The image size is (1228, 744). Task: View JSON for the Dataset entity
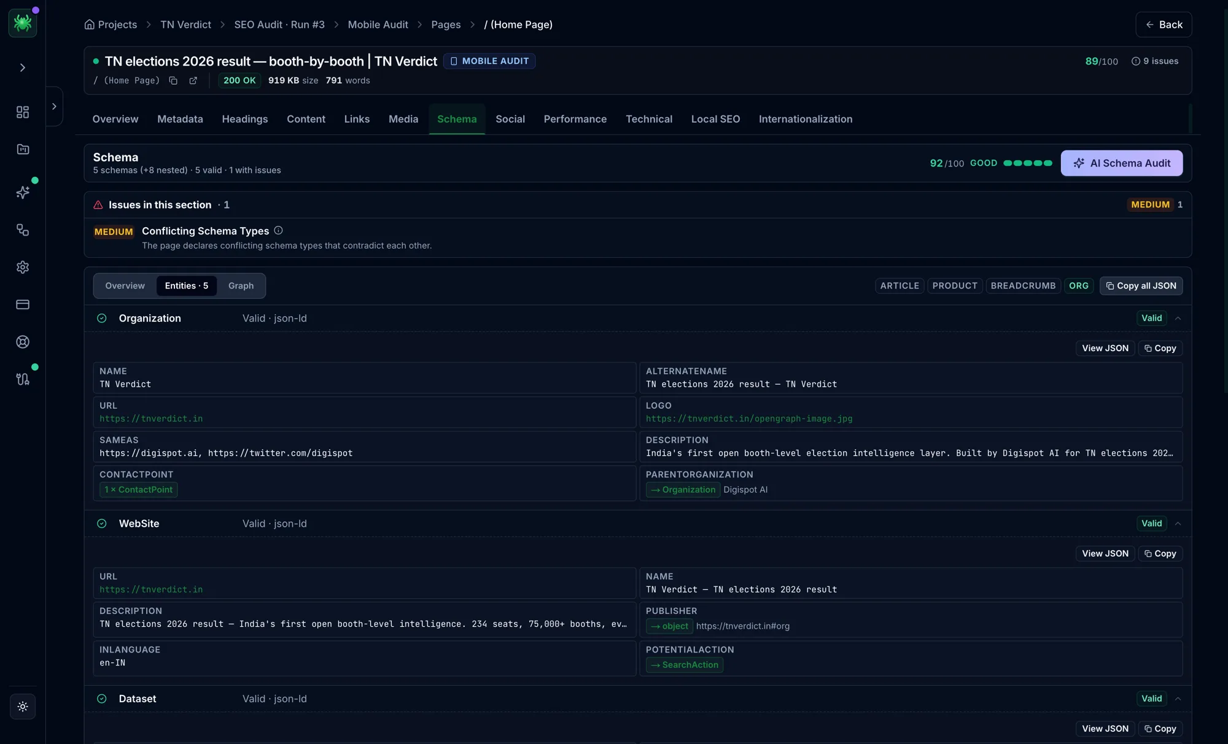tap(1105, 729)
